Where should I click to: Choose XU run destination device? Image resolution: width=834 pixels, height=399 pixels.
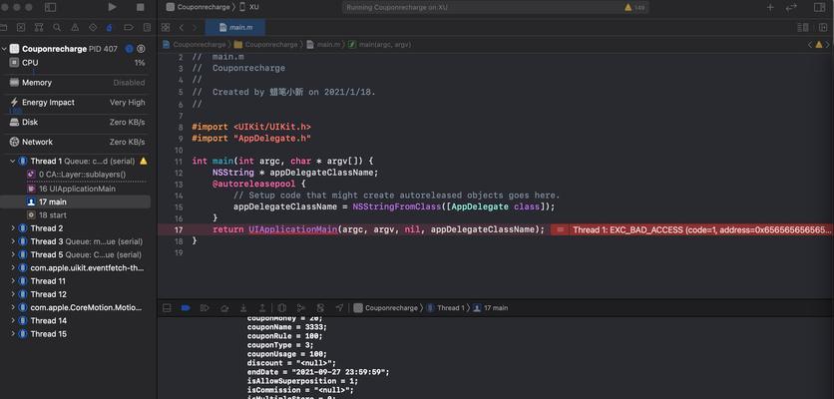(249, 7)
